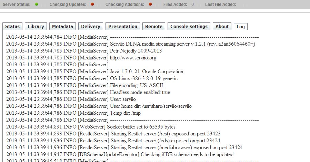This screenshot has height=162, width=310.
Task: Select the Log tab
Action: [240, 27]
